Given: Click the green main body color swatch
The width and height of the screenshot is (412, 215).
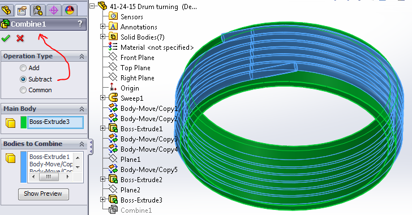Looking at the screenshot, I should 23,122.
